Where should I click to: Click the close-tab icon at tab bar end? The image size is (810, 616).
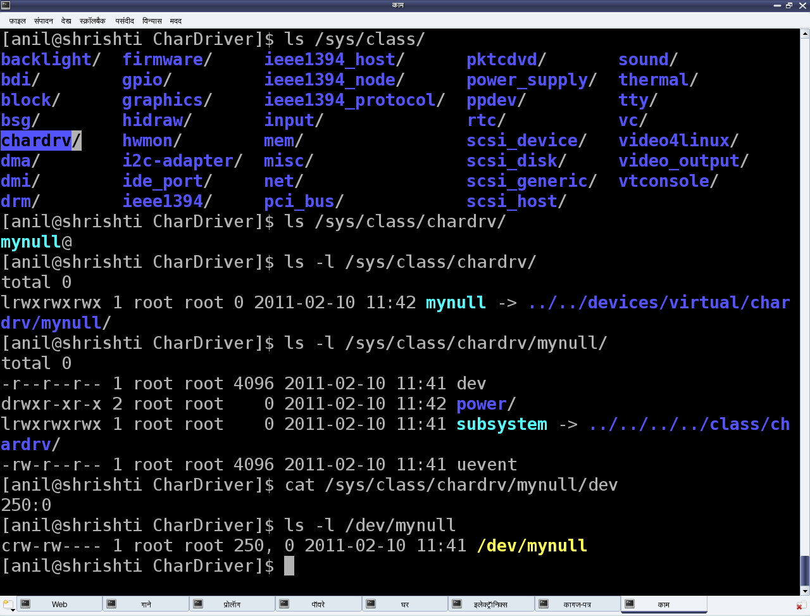(801, 606)
